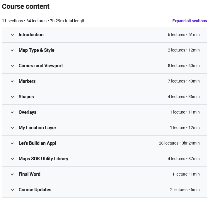The image size is (210, 201).
Task: Select the Markers section title
Action: 27,81
